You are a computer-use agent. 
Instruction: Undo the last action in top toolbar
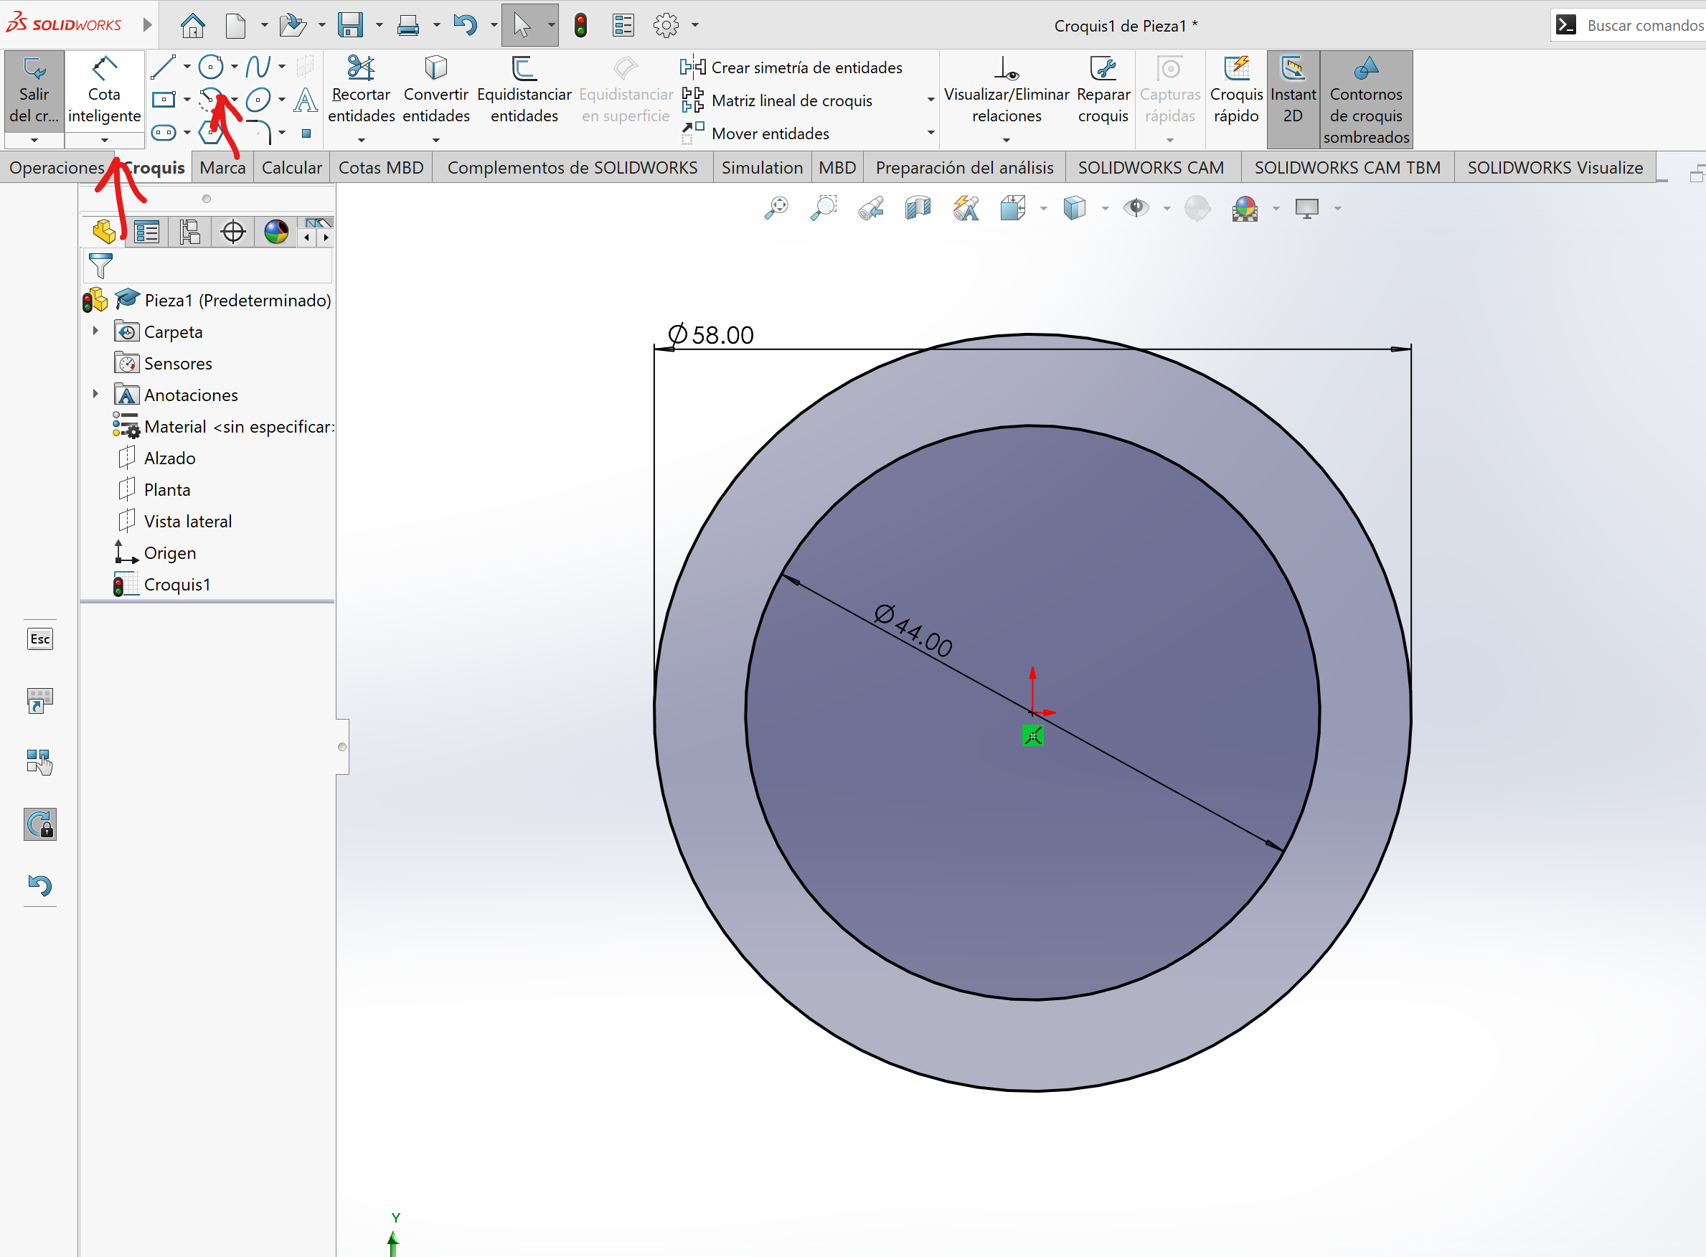click(465, 25)
